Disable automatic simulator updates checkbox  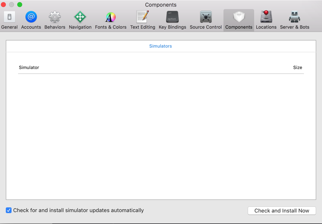click(x=9, y=210)
